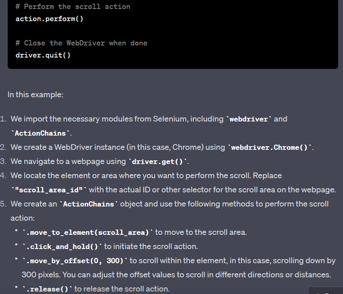Click the '# Close the WebDriver when done' comment
The image size is (343, 294).
point(81,43)
